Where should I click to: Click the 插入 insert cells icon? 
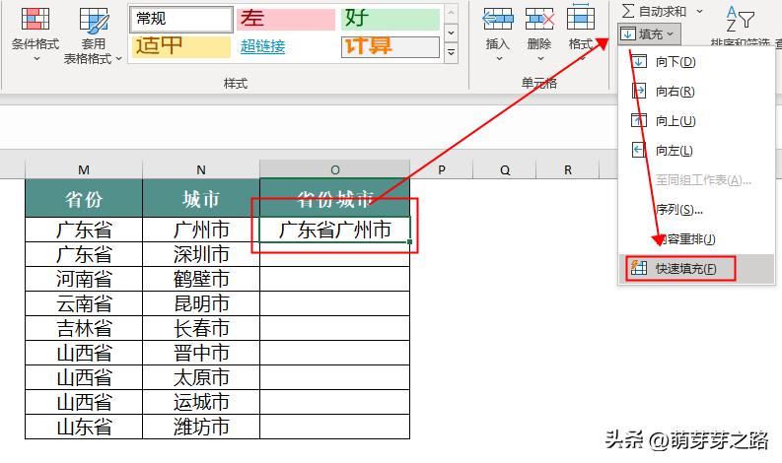[x=497, y=19]
